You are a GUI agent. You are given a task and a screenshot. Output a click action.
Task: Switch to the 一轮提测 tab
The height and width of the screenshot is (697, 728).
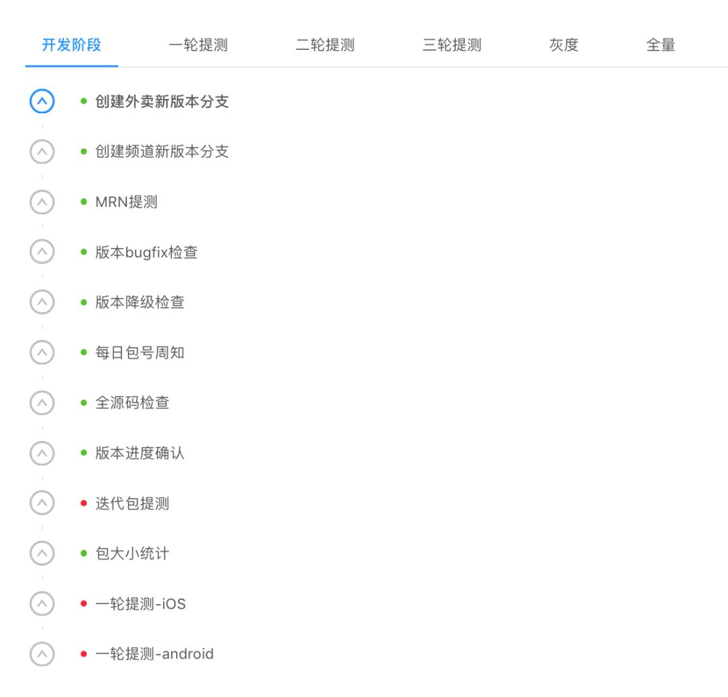(x=198, y=45)
